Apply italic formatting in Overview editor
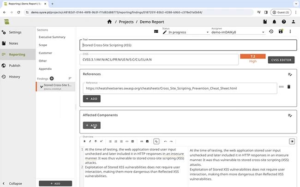 tap(90, 141)
